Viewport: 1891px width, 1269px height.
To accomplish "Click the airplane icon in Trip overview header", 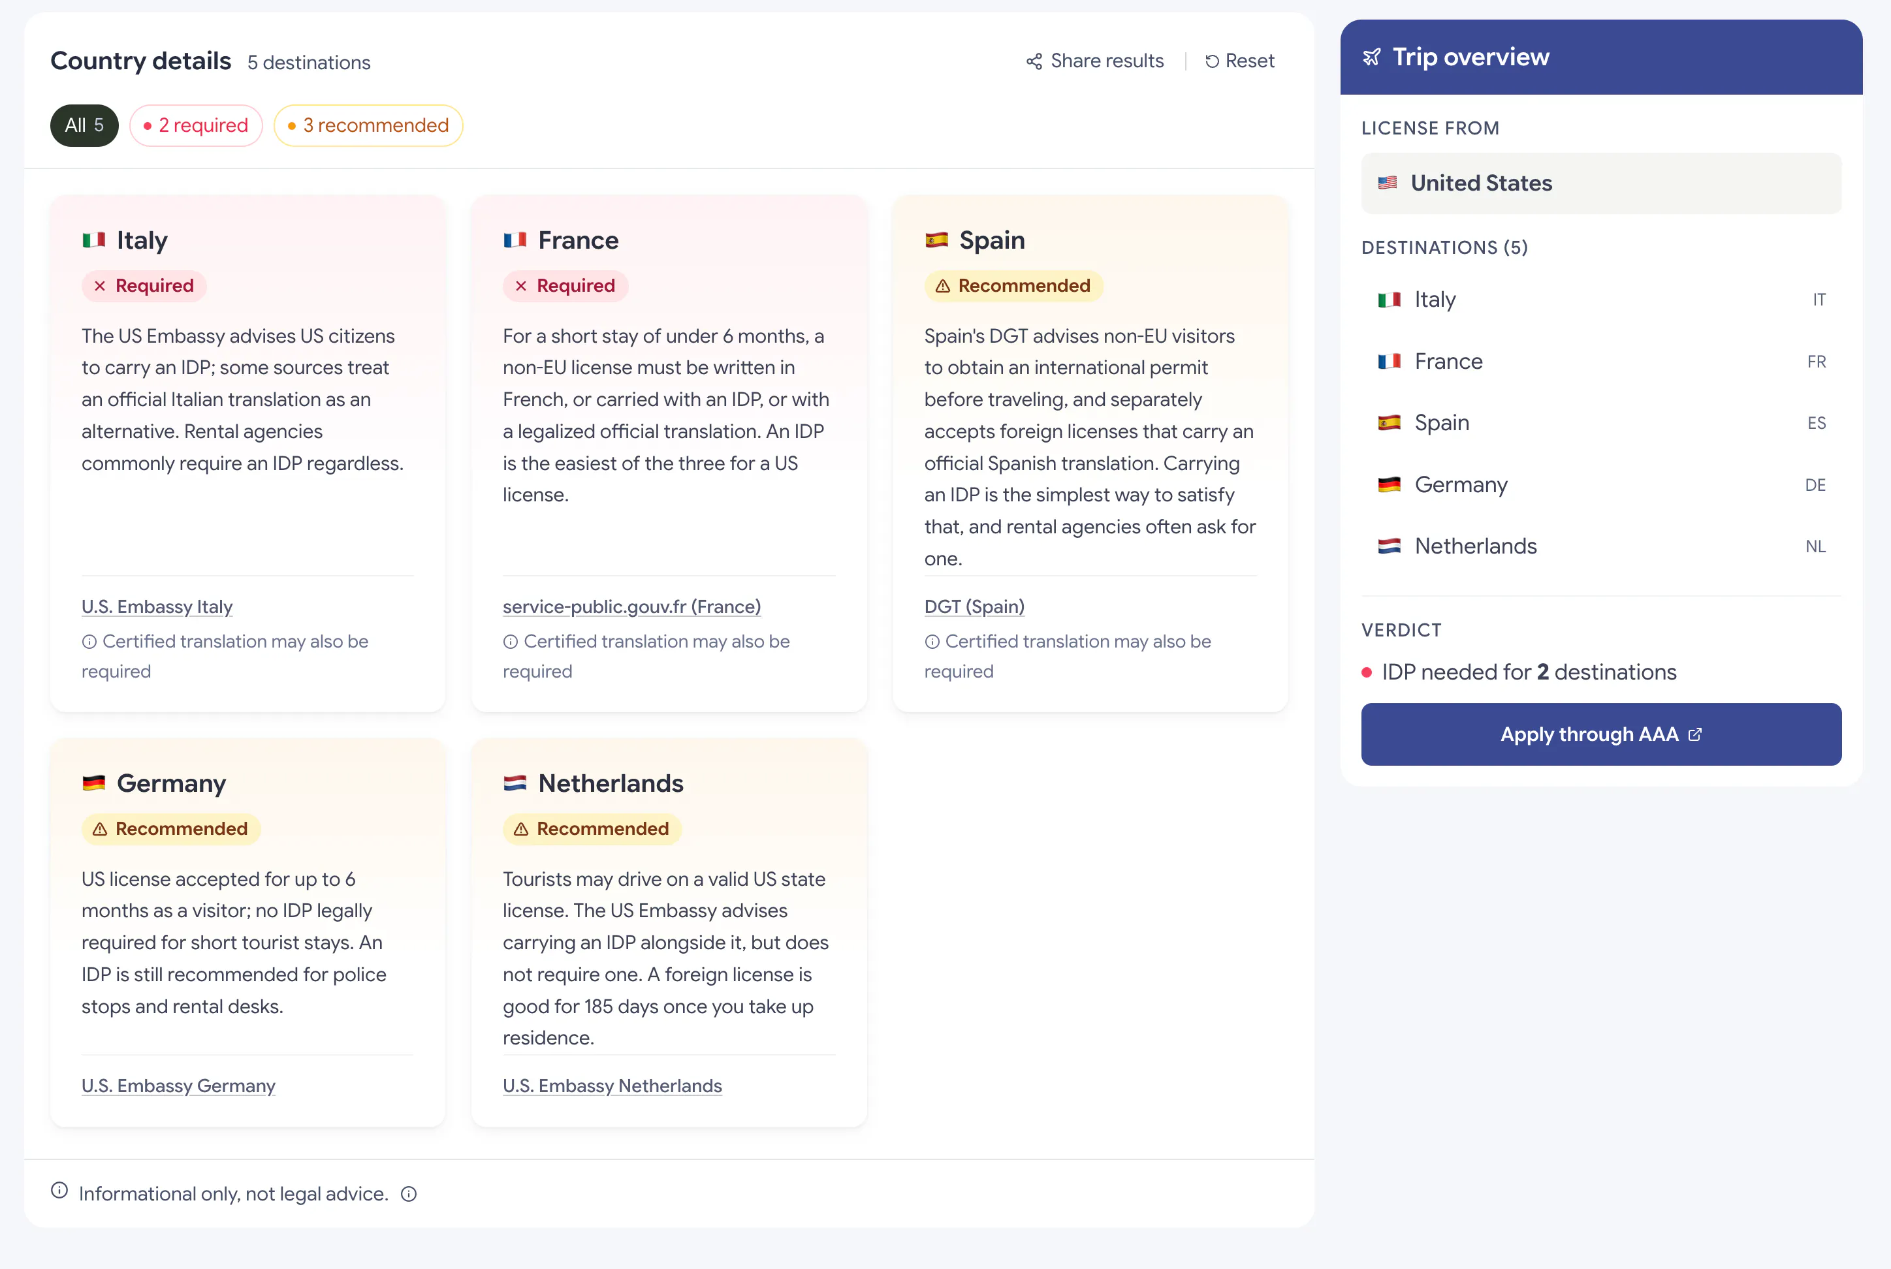I will point(1371,57).
